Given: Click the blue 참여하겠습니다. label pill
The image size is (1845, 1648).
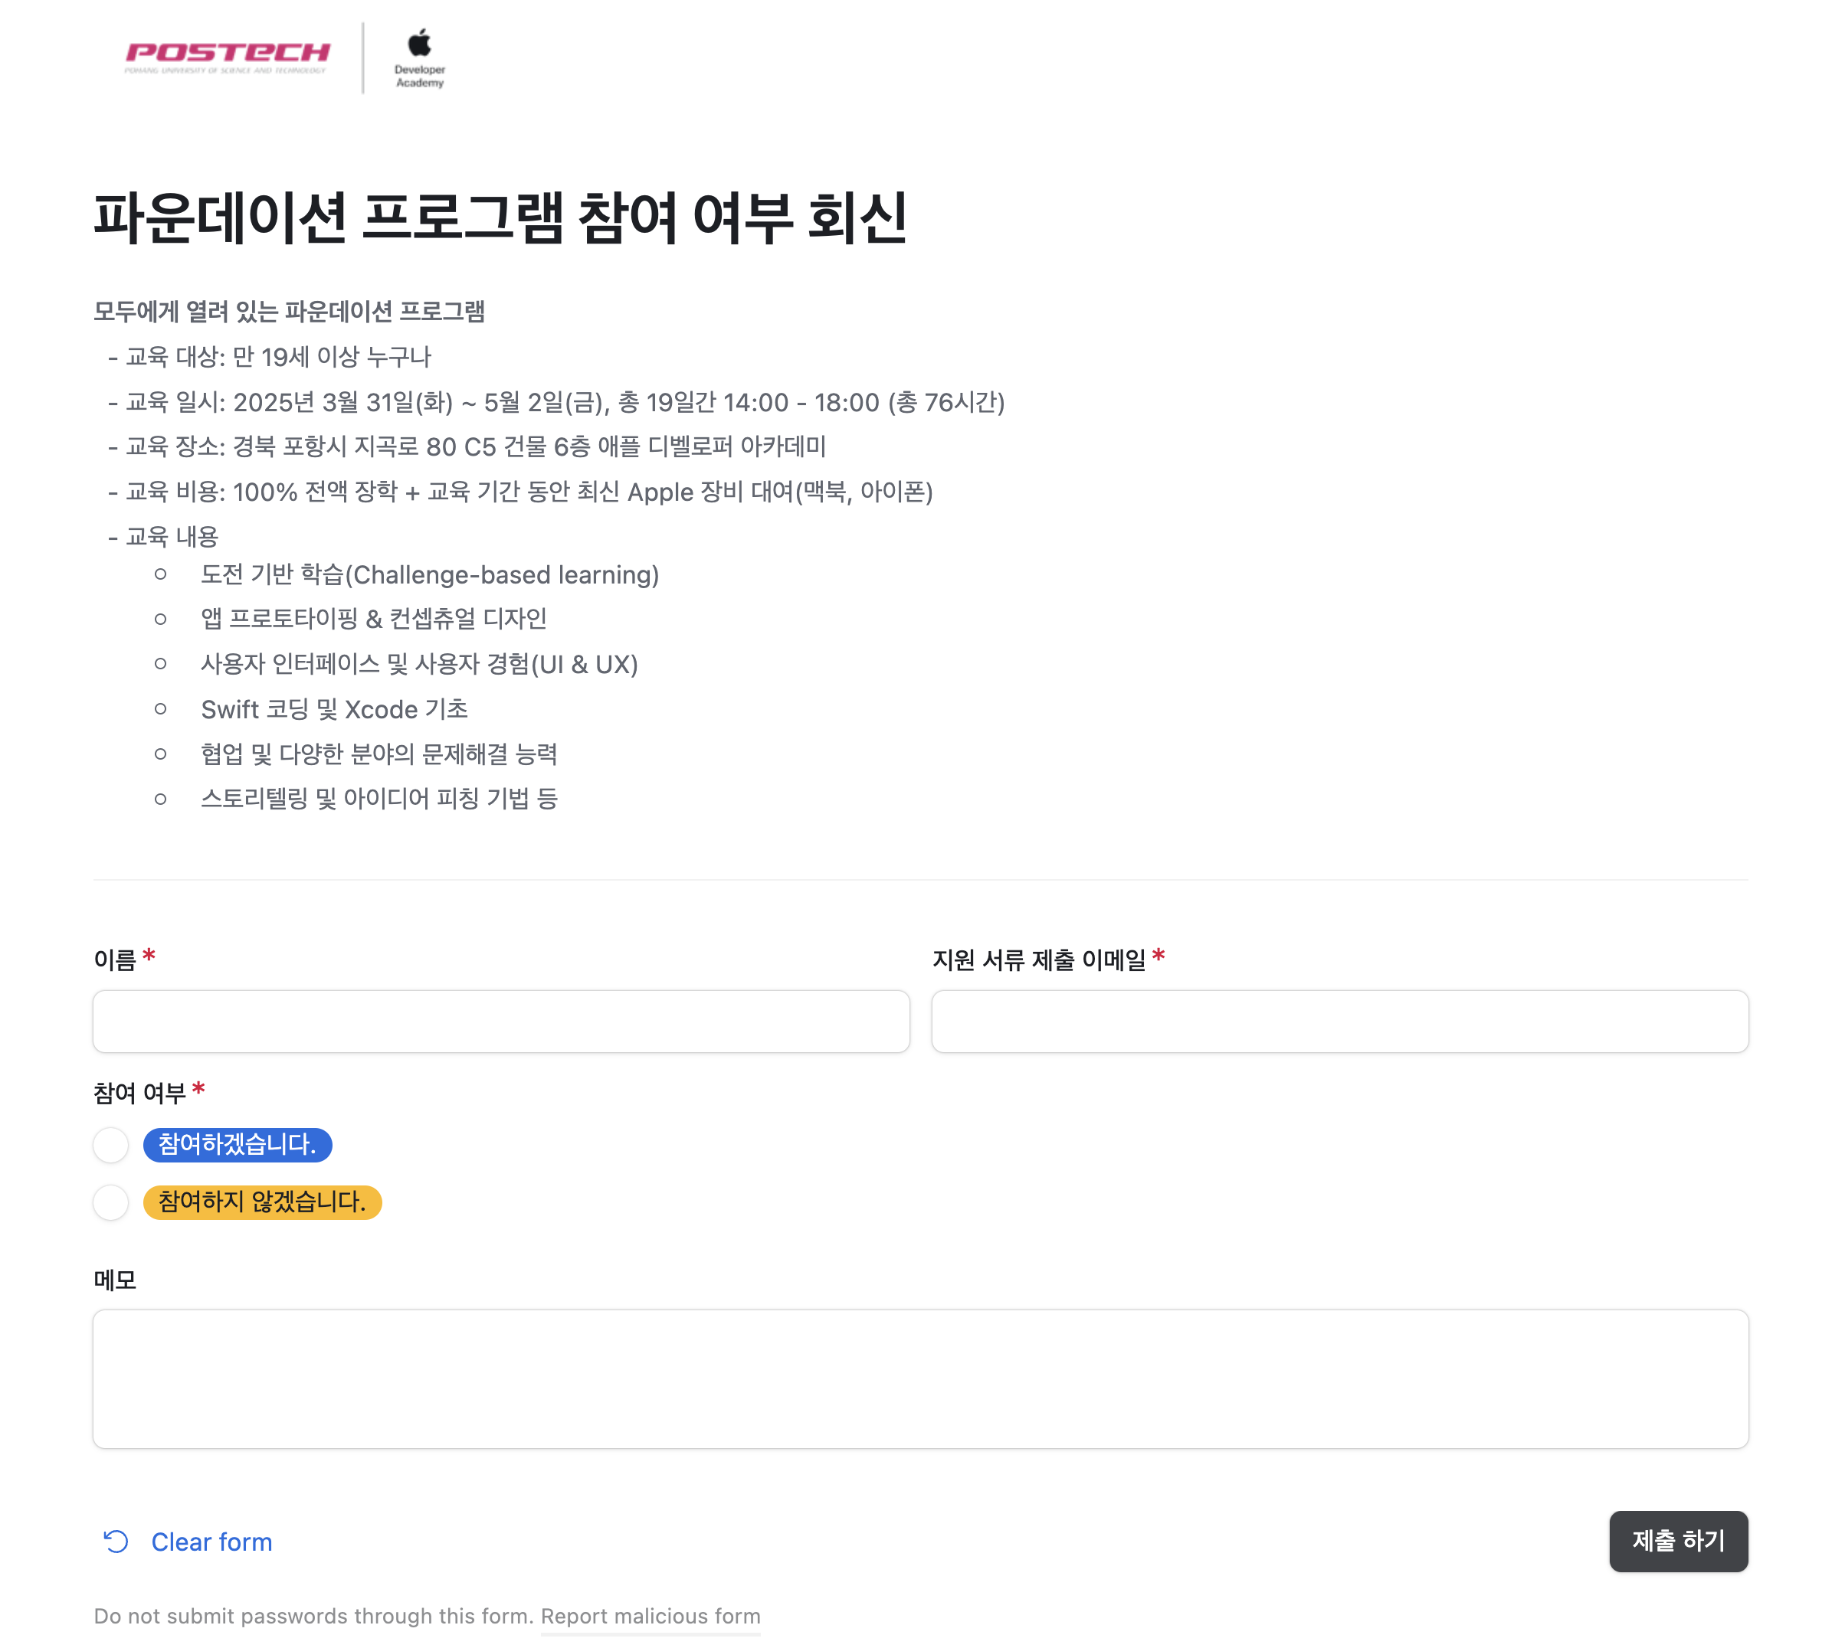Looking at the screenshot, I should point(238,1145).
